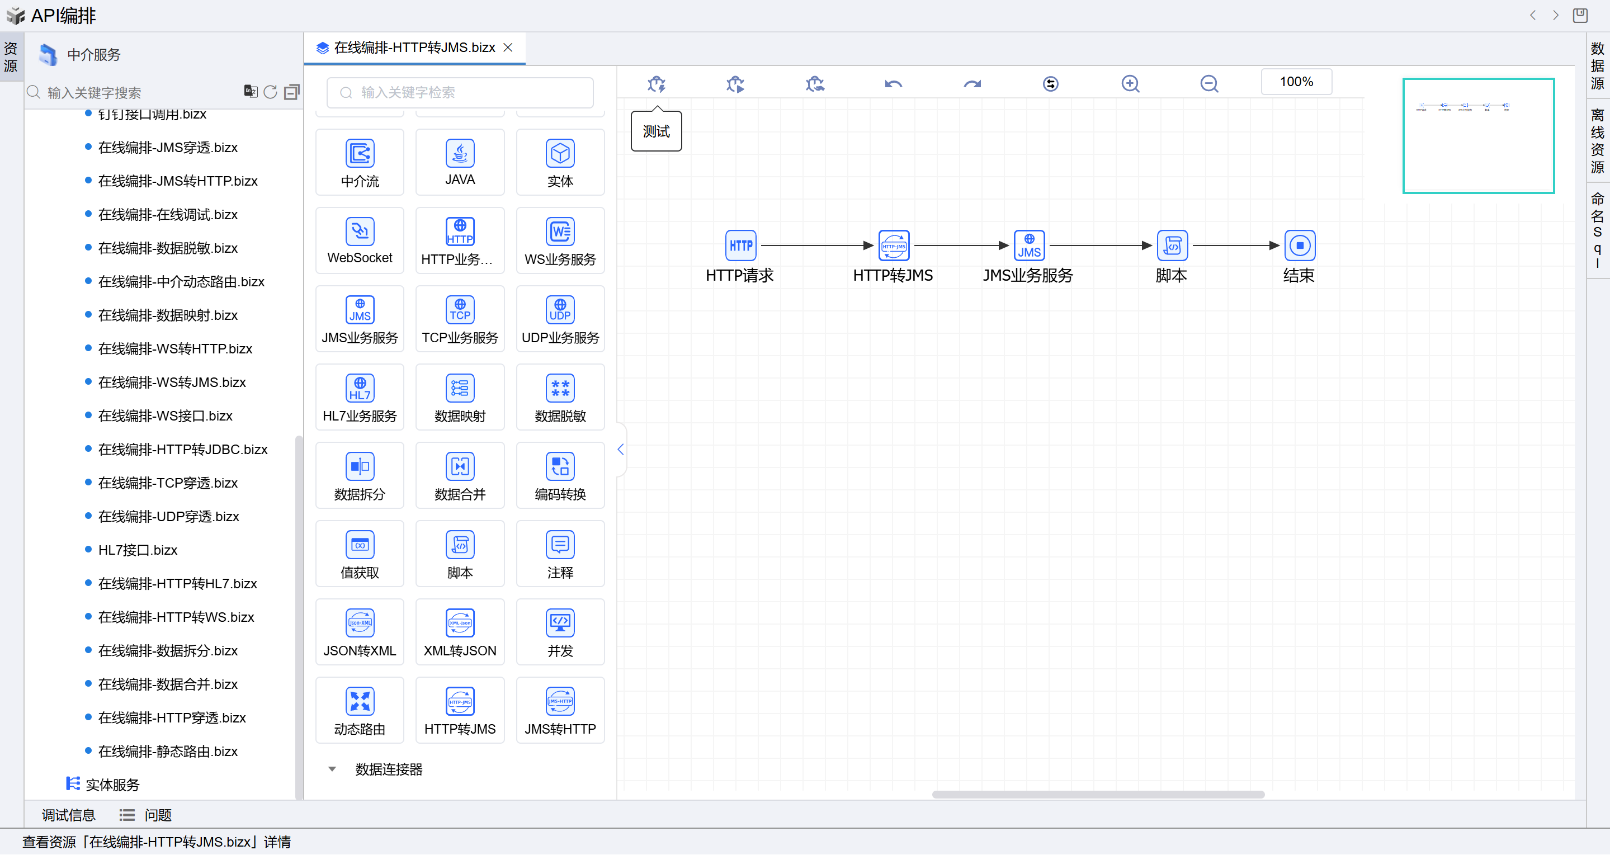Click the collapse-all icon in resource panel
The width and height of the screenshot is (1610, 855).
(x=291, y=92)
